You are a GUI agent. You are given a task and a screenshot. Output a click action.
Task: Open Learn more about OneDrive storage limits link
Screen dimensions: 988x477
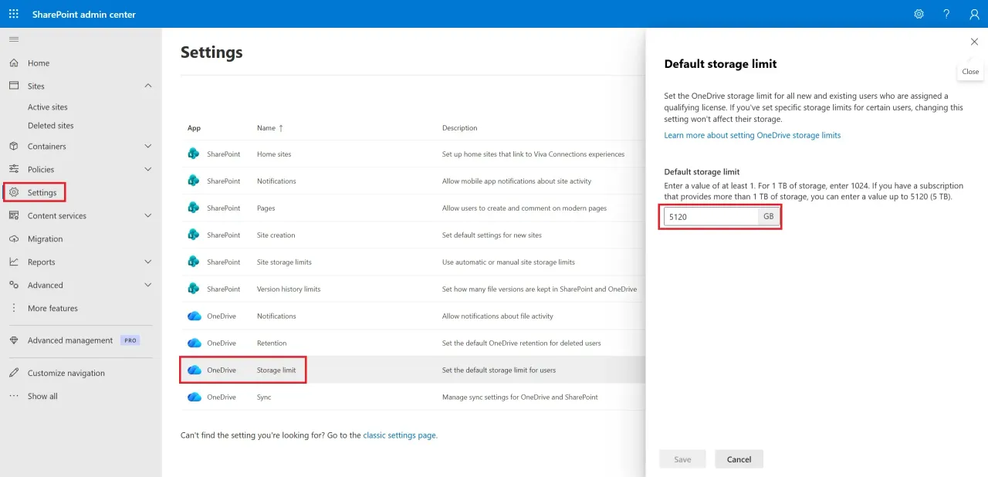(753, 135)
